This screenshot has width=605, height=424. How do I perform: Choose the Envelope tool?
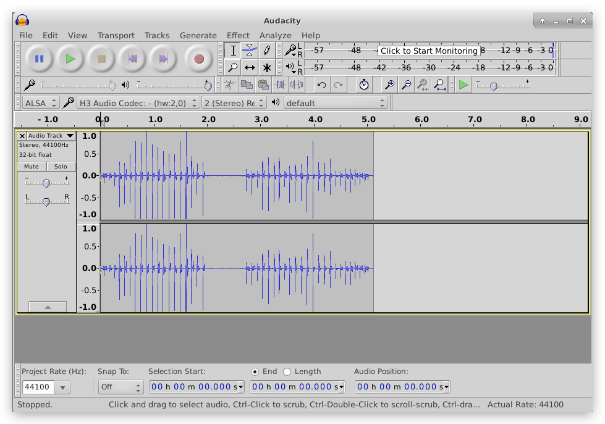pos(250,51)
